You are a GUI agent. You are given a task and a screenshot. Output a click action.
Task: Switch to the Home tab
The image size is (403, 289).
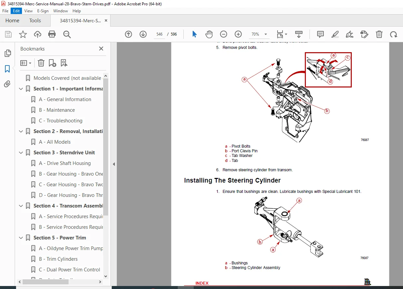tap(12, 21)
